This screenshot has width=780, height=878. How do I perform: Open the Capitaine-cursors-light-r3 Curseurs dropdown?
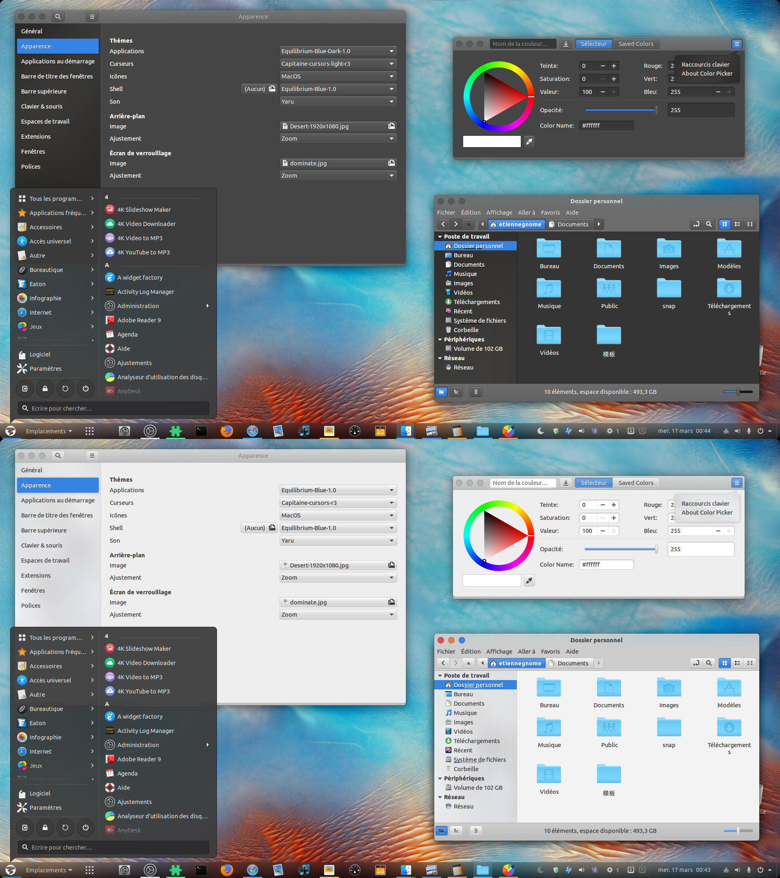pyautogui.click(x=338, y=63)
